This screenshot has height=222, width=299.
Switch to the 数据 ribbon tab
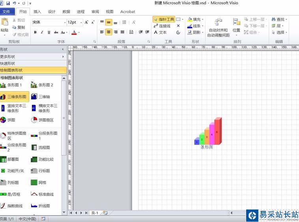tap(66, 12)
